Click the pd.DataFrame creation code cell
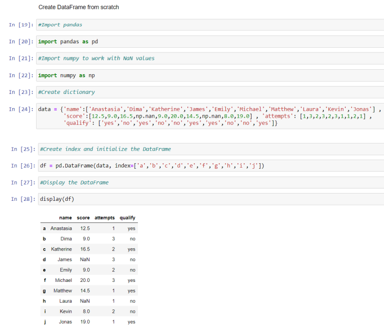Screen dimensions: 384x332 [211, 166]
